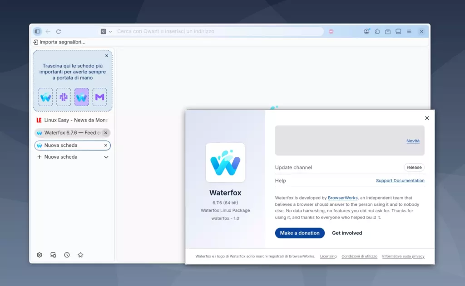Open history clock icon in sidebar
This screenshot has width=465, height=286.
(x=67, y=255)
